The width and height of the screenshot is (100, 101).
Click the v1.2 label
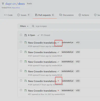pos(78,62)
